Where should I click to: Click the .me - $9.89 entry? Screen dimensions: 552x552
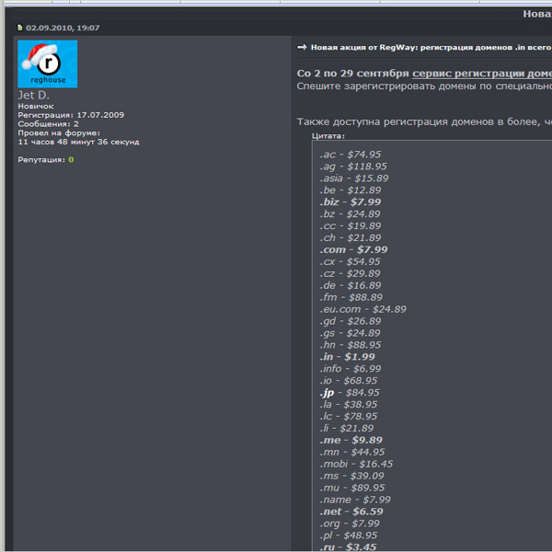(x=351, y=440)
